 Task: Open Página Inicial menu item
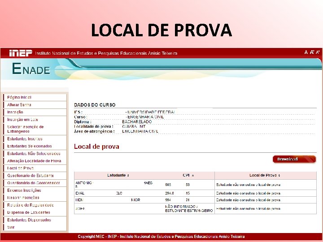[x=19, y=97]
